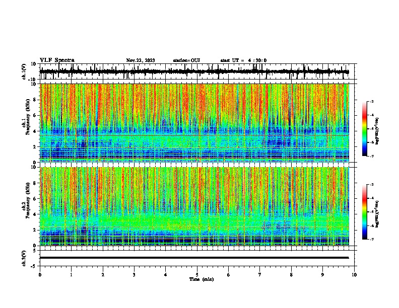Click the time axis tick label "10"
Viewport: 399px width, 308px height.
click(x=354, y=275)
